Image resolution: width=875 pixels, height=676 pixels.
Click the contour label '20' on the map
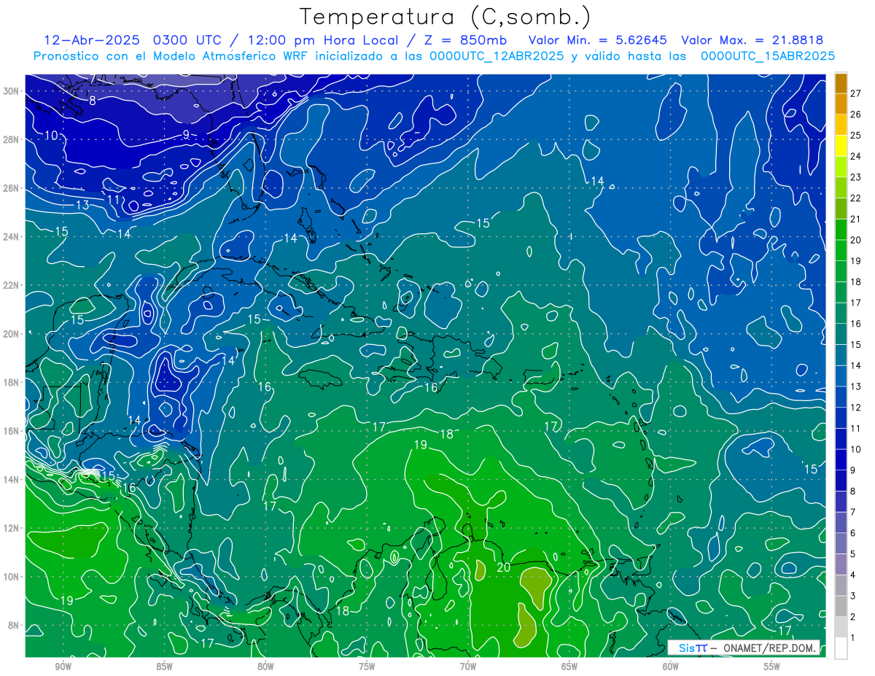tap(503, 567)
